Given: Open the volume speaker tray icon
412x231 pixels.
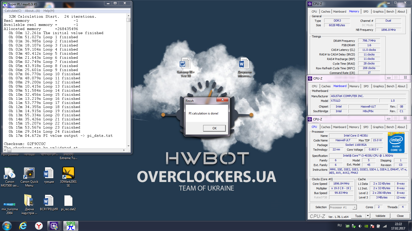Looking at the screenshot, I should pos(360,226).
